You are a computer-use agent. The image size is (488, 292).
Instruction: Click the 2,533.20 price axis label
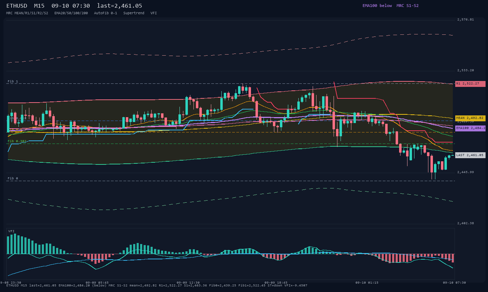coord(466,70)
